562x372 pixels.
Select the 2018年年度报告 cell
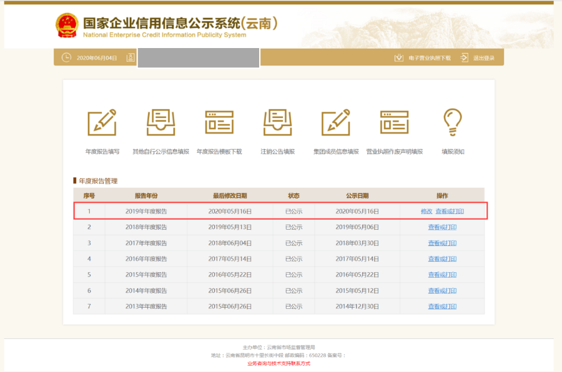click(146, 227)
